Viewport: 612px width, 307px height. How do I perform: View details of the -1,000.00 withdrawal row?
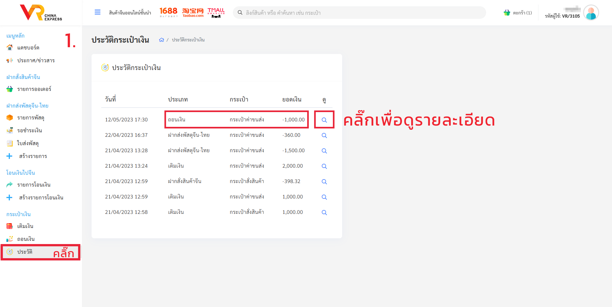[324, 120]
